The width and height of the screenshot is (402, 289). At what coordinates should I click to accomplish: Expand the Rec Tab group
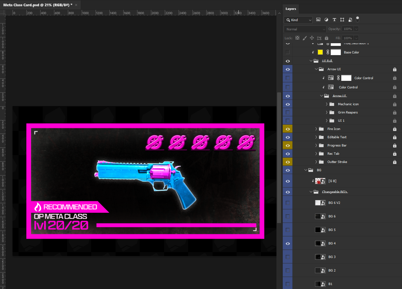coord(316,154)
